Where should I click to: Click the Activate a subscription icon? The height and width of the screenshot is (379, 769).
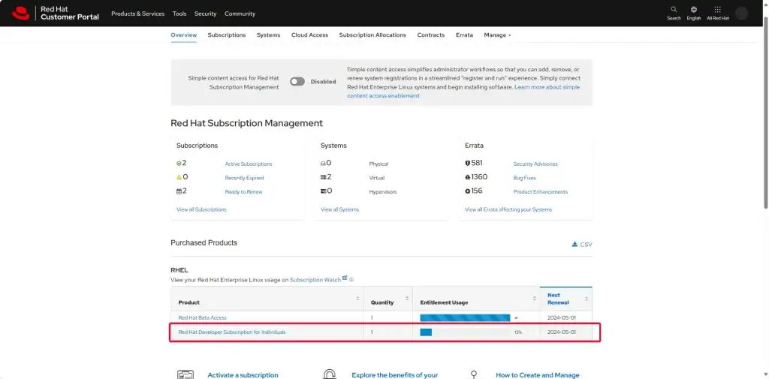[x=185, y=374]
